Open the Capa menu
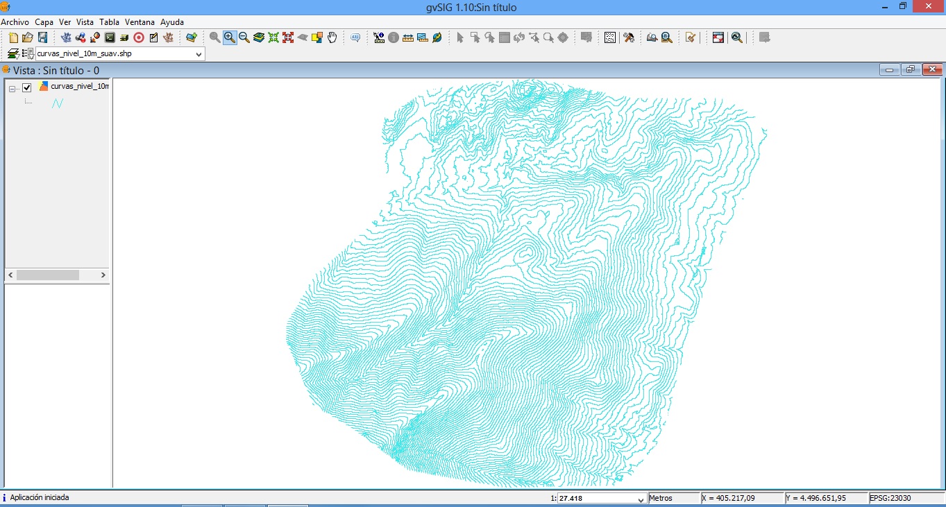Image resolution: width=946 pixels, height=507 pixels. 44,22
